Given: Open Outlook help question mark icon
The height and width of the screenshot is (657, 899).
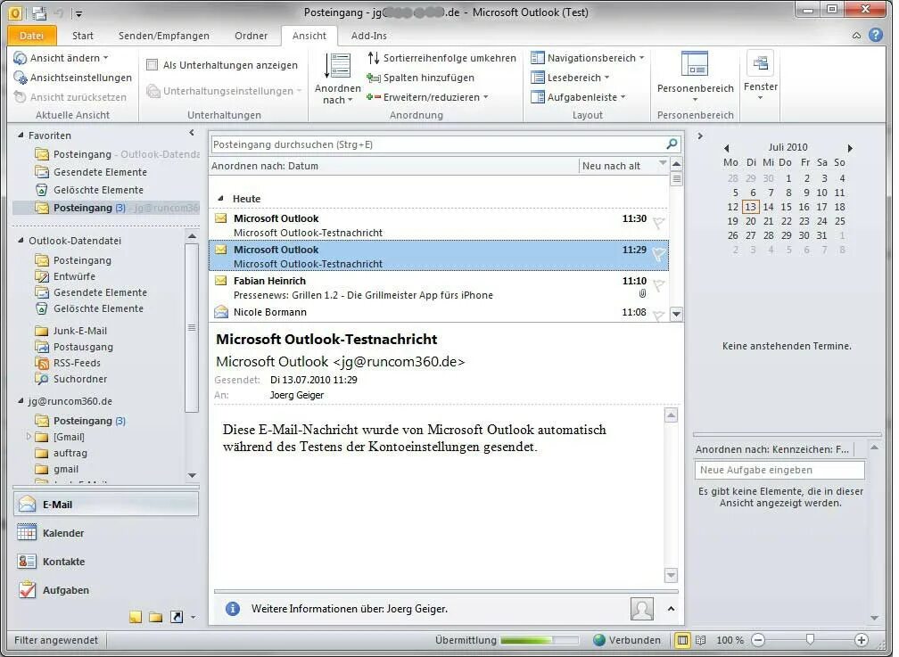Looking at the screenshot, I should 876,35.
